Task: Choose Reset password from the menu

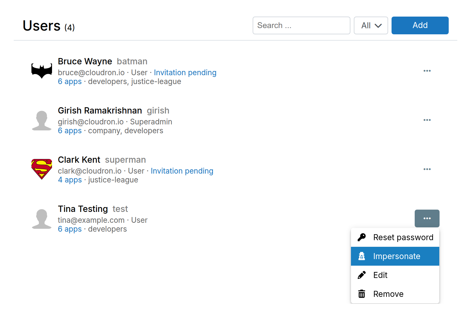Action: pos(395,237)
